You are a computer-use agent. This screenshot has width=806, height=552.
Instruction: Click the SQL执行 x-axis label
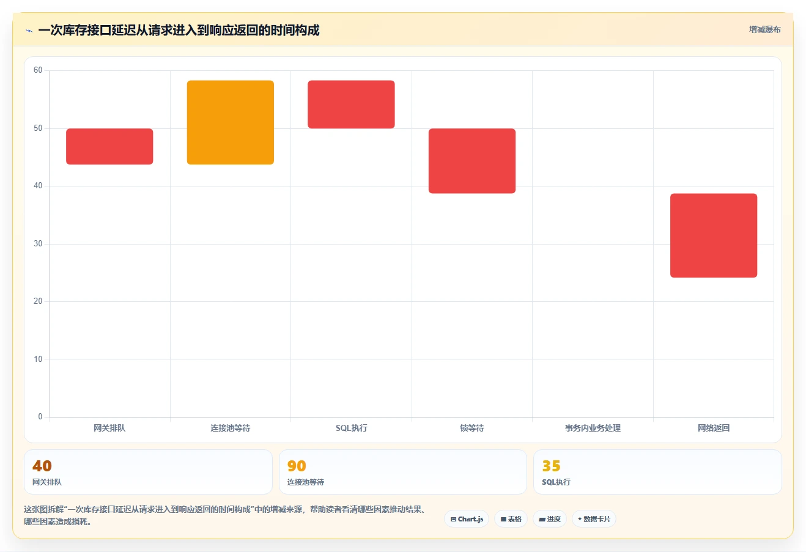coord(352,428)
